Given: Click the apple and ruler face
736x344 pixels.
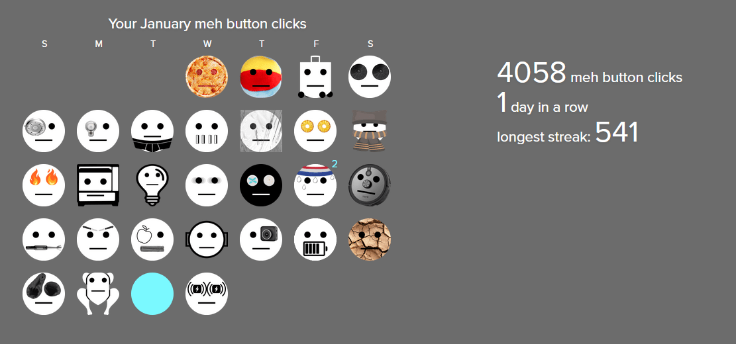Looking at the screenshot, I should point(152,239).
